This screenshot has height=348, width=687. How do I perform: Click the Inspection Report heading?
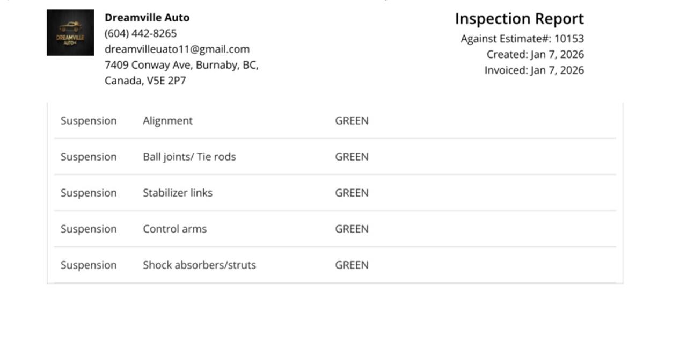tap(519, 19)
